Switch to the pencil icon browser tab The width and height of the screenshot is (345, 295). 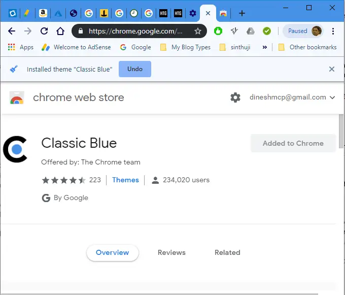point(27,13)
